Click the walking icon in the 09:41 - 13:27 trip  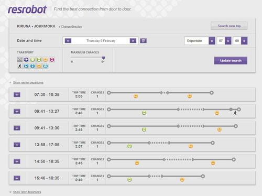235,113
